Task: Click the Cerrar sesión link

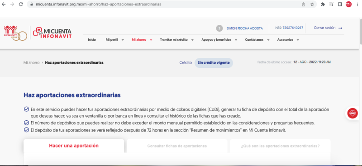Action: point(324,28)
